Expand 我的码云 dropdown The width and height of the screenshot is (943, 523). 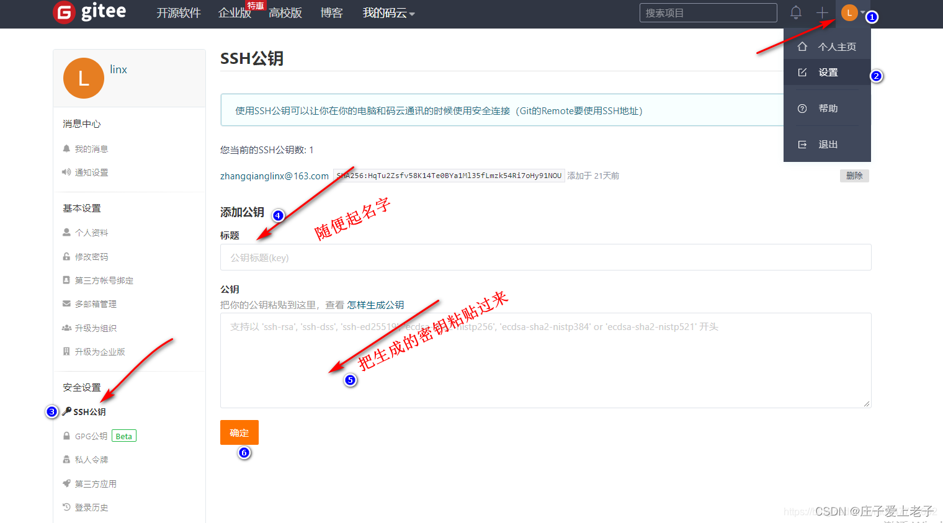point(389,13)
